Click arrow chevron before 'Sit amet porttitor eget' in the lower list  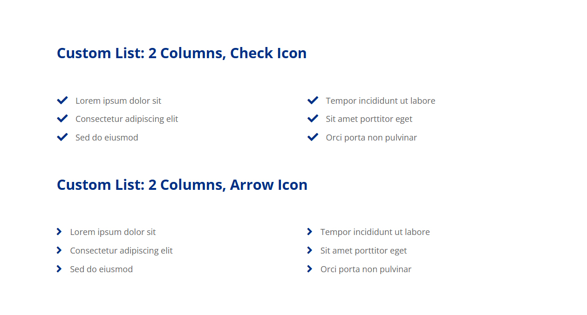pyautogui.click(x=310, y=250)
